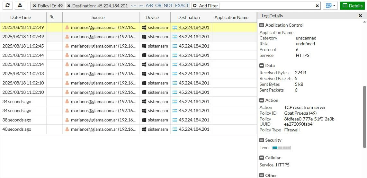
Task: Toggle the Cellular section collapse icon
Action: (262, 158)
